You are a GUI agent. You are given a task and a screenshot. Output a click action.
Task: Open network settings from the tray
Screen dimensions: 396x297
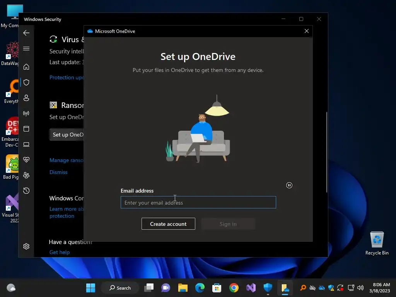351,288
